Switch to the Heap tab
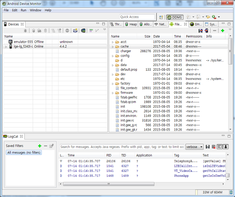Viewport: 235px width, 197px height. (x=131, y=24)
